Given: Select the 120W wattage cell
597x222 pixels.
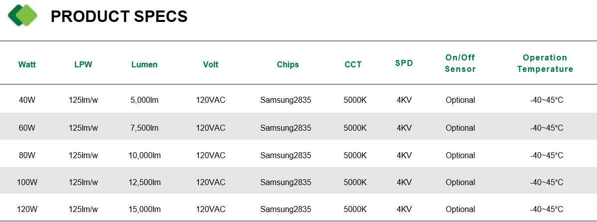Looking at the screenshot, I should 27,210.
